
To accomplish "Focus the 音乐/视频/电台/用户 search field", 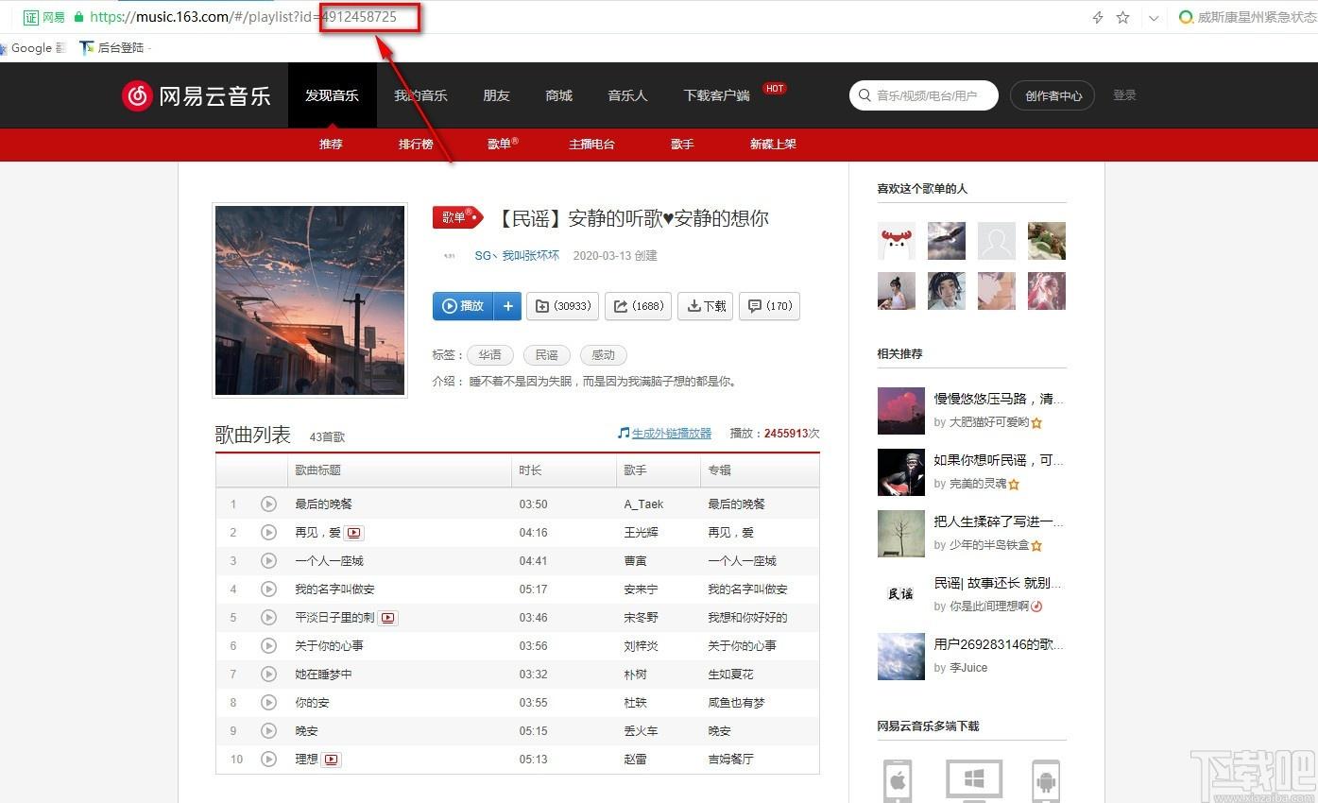I will [924, 95].
